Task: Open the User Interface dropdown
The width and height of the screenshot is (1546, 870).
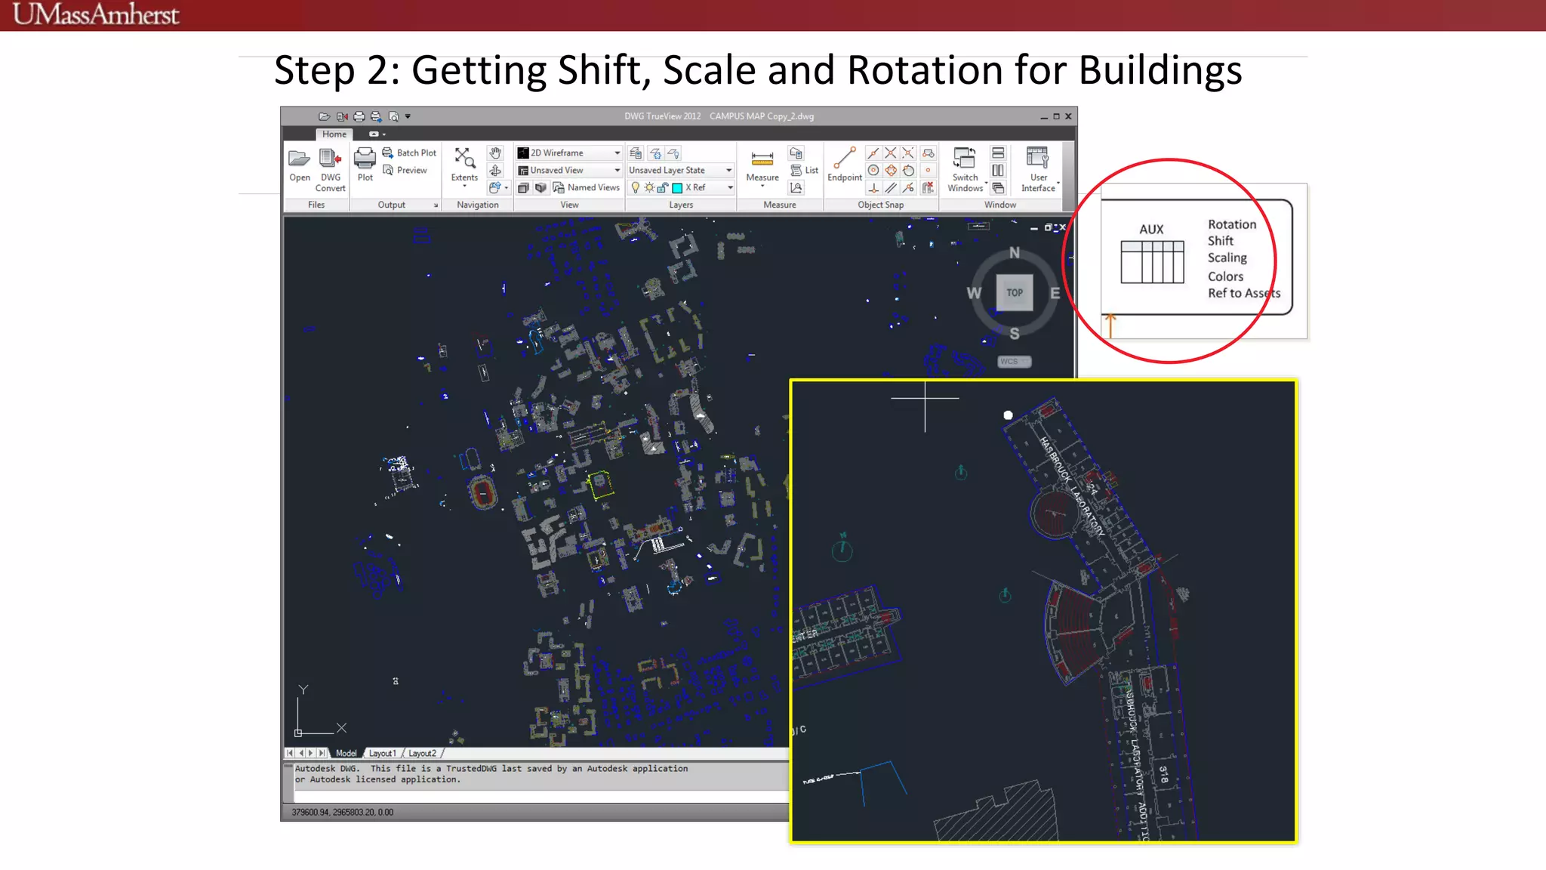Action: pyautogui.click(x=1039, y=170)
